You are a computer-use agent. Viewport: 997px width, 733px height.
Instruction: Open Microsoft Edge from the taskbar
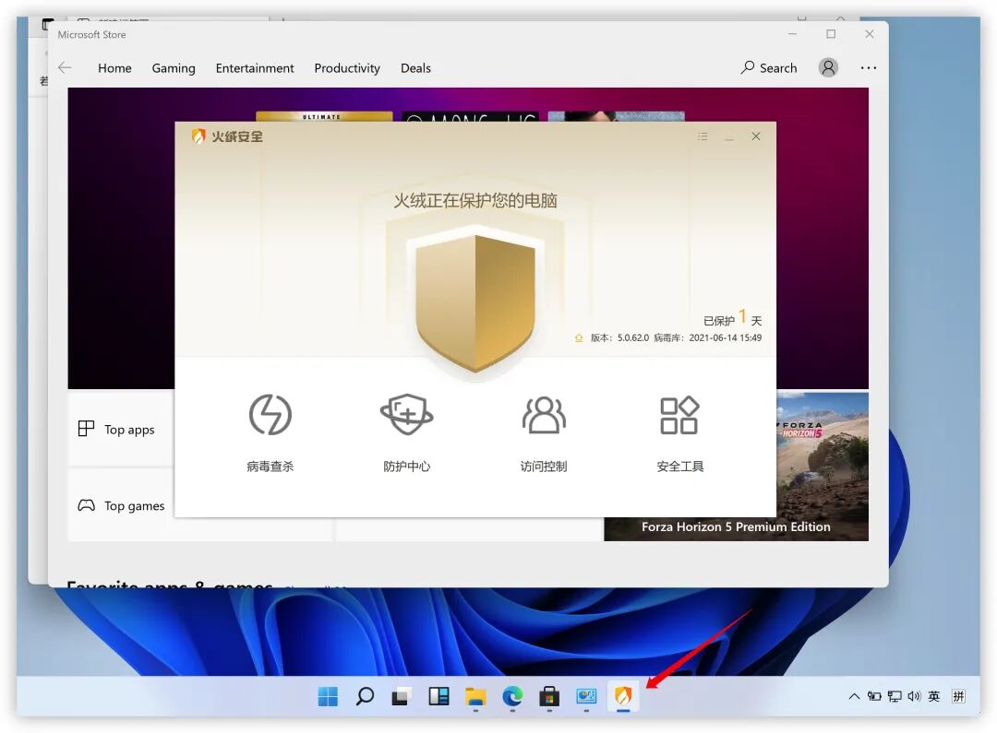[511, 696]
